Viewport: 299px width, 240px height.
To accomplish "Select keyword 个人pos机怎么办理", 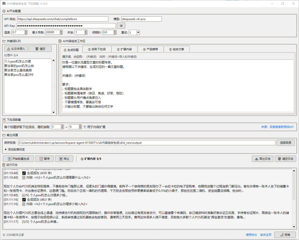I will 18,61.
